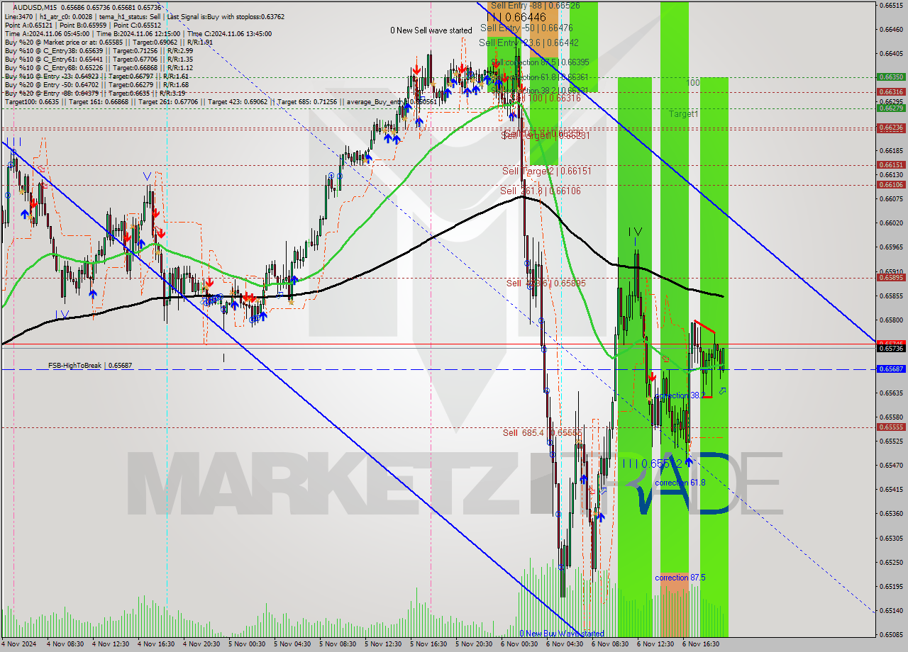Click the blue 0.65687 price tag
This screenshot has width=908, height=652.
point(891,369)
